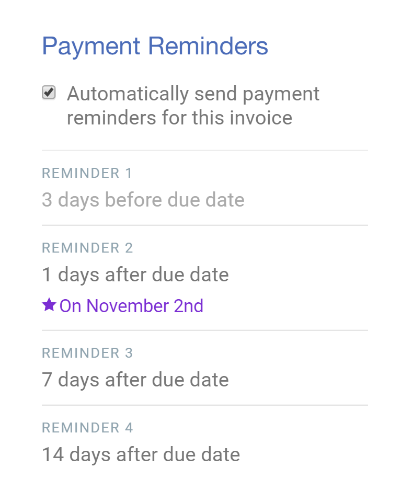The height and width of the screenshot is (479, 401).
Task: Click the divider line above Reminder 1
Action: tap(205, 151)
